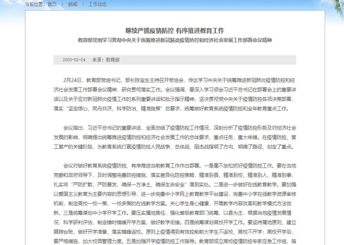This screenshot has height=245, width=344.
Task: Select the article title 继续严抓疫情防控 有序推进教育工作
Action: click(174, 30)
